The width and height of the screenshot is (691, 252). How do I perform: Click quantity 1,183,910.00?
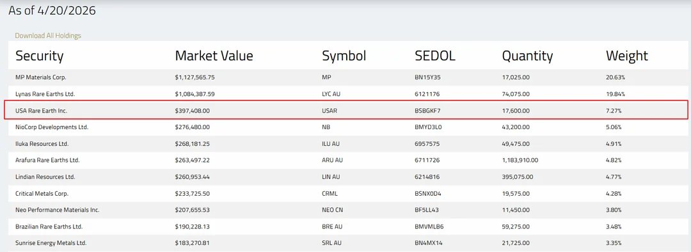pyautogui.click(x=520, y=161)
